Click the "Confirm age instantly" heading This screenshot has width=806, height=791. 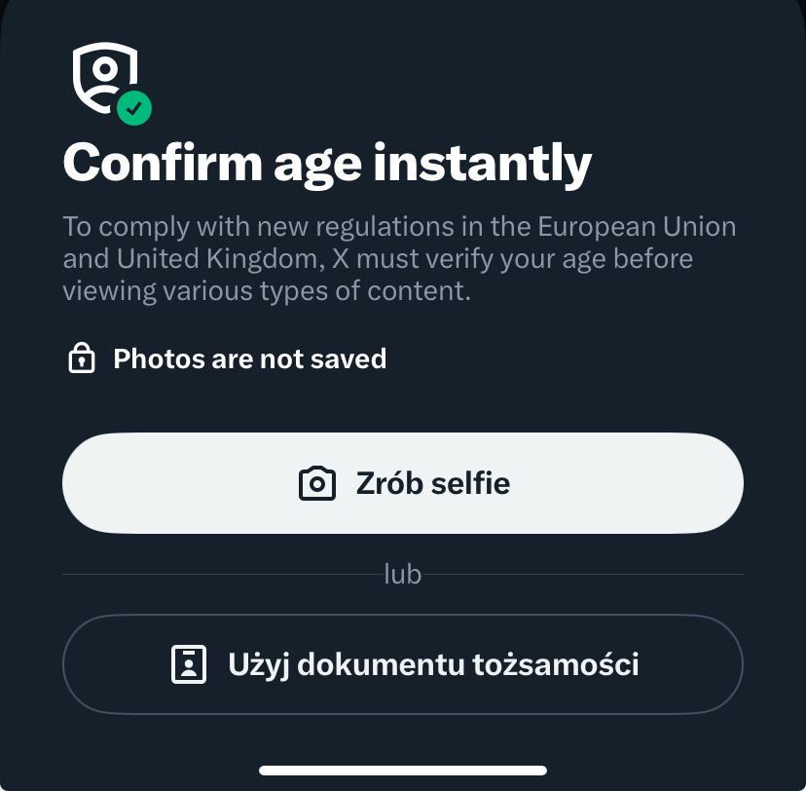(x=327, y=163)
